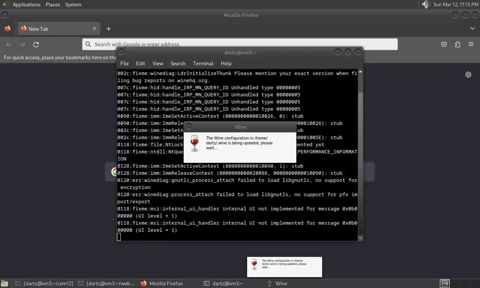Close the Mozilla Firefox window

[475, 15]
